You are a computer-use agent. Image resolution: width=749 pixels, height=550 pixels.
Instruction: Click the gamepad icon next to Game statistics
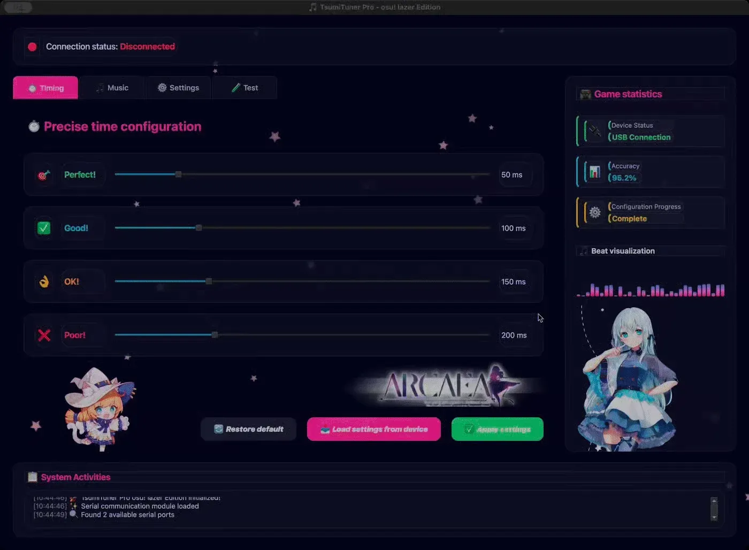[586, 94]
